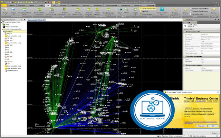Click the red X icon in quick access toolbar
This screenshot has width=221, height=138.
[x=51, y=2]
